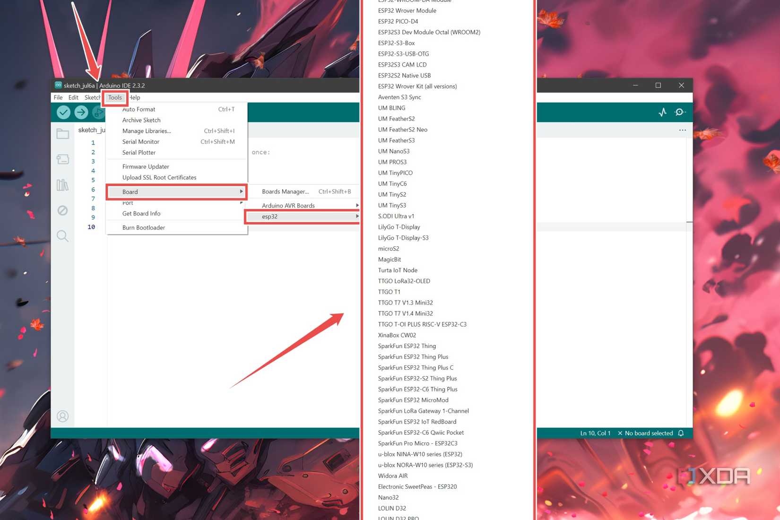Select Manage Libraries menu entry
780x520 pixels.
tap(177, 131)
